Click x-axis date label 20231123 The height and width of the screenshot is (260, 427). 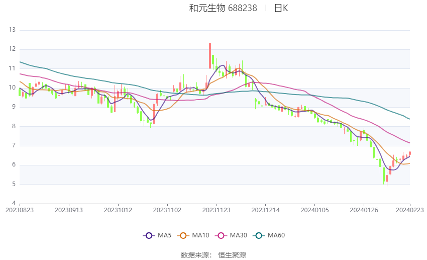[216, 210]
